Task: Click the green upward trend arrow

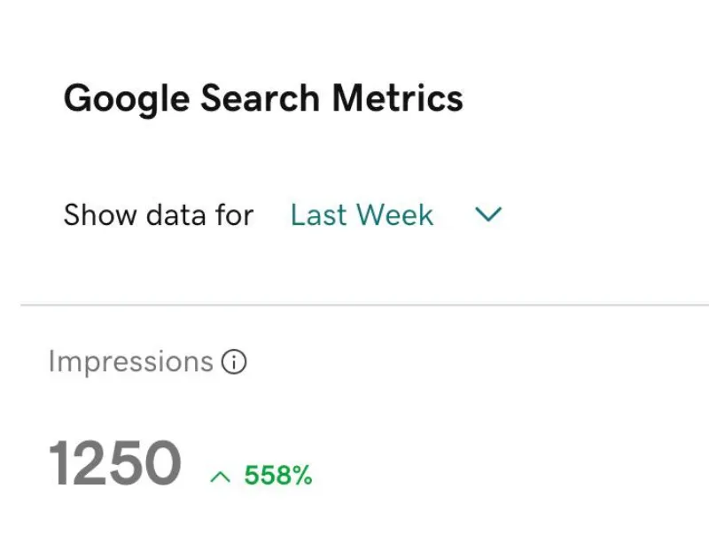Action: [x=220, y=477]
